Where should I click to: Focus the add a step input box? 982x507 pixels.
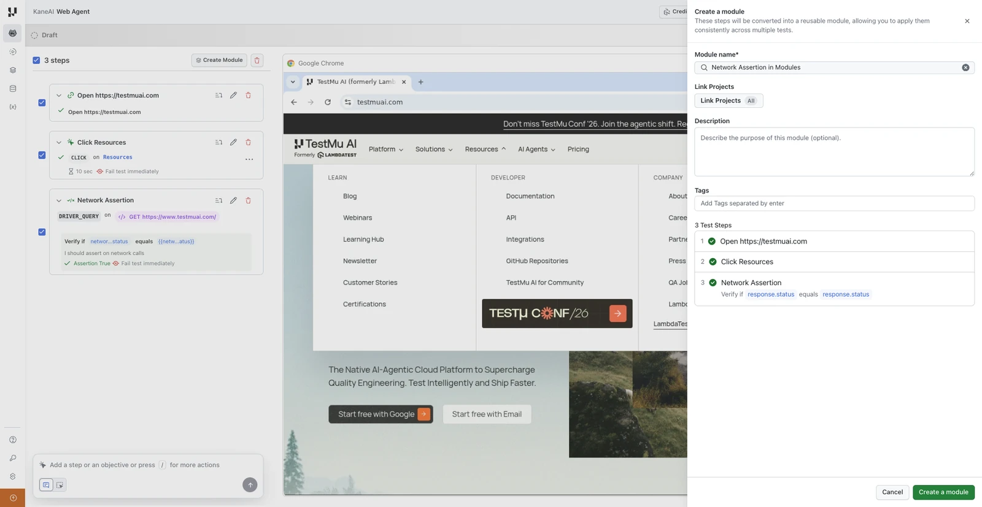(x=148, y=465)
